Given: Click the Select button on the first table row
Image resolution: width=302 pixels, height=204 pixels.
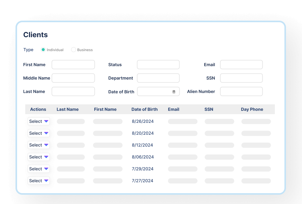Looking at the screenshot, I should (39, 121).
